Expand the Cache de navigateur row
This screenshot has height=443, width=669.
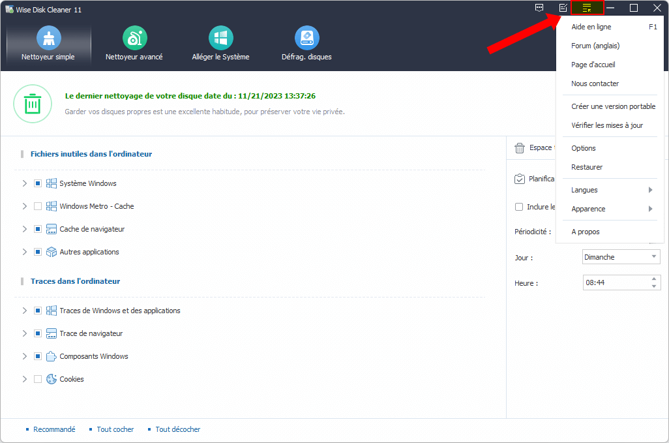coord(25,229)
